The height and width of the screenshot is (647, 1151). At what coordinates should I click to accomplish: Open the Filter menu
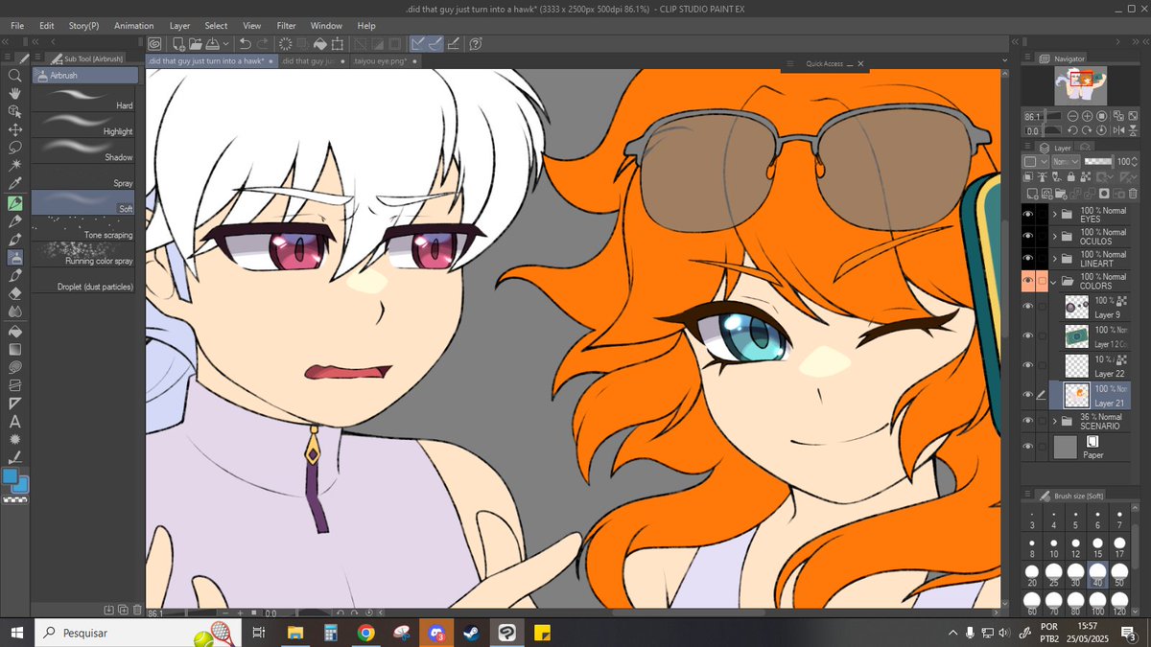(x=286, y=26)
